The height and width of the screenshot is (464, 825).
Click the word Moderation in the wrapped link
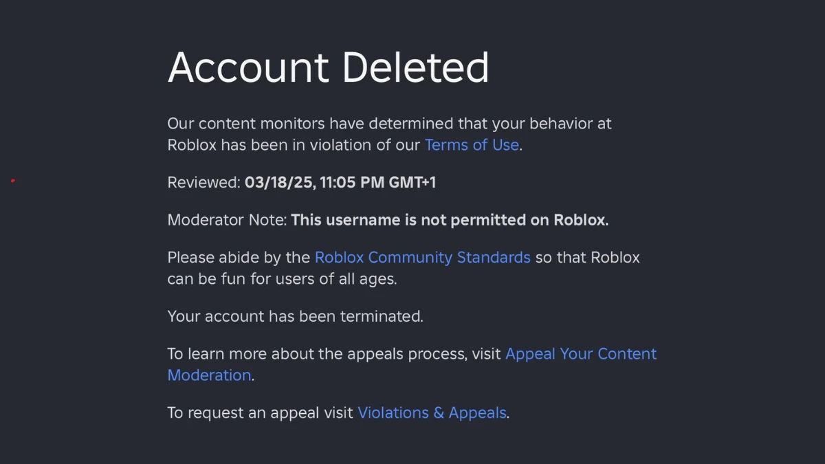pyautogui.click(x=209, y=375)
